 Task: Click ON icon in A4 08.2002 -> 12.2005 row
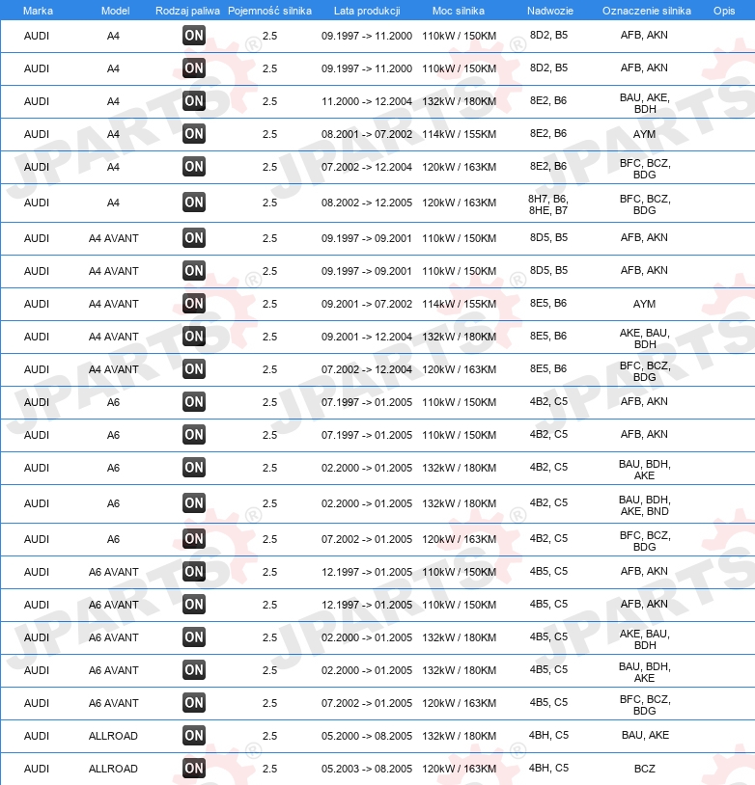pos(194,203)
